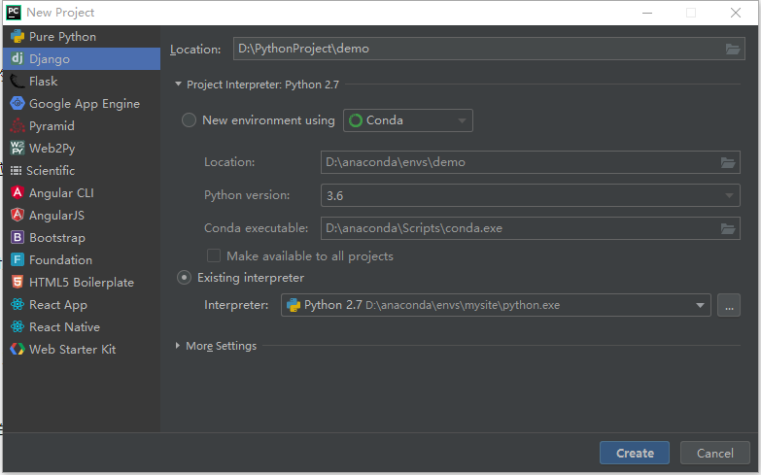Open the Conda environment type dropdown
The width and height of the screenshot is (761, 475).
tap(408, 120)
